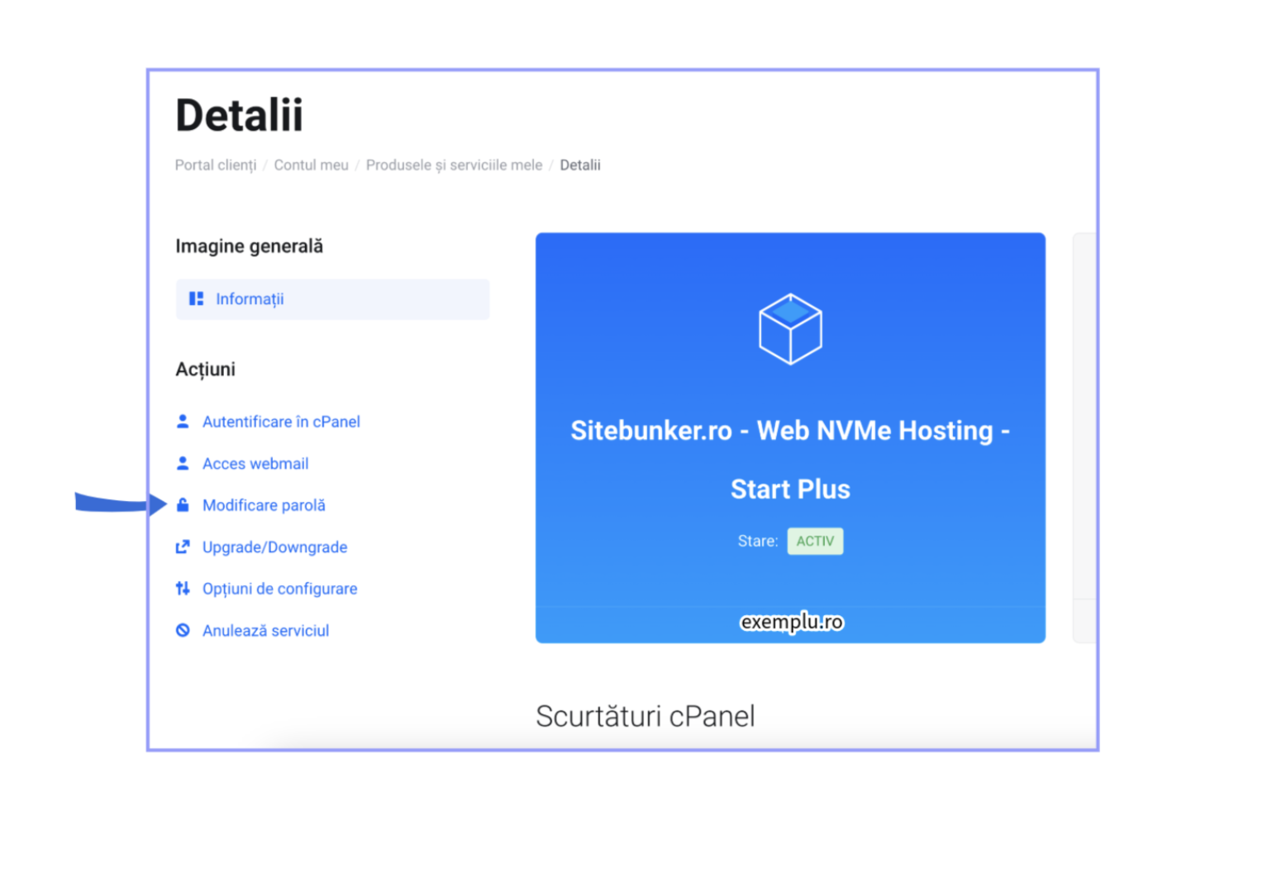Click the Stare: label
Viewport: 1263px width, 873px height.
coord(757,541)
